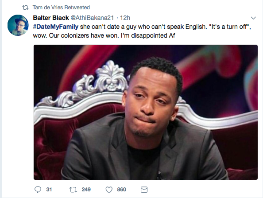Screen dimensions: 263x198
Task: Open Balter Black's profile avatar
Action: click(18, 25)
